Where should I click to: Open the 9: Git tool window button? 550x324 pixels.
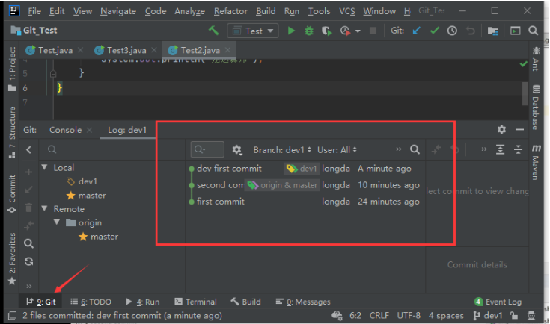(41, 302)
